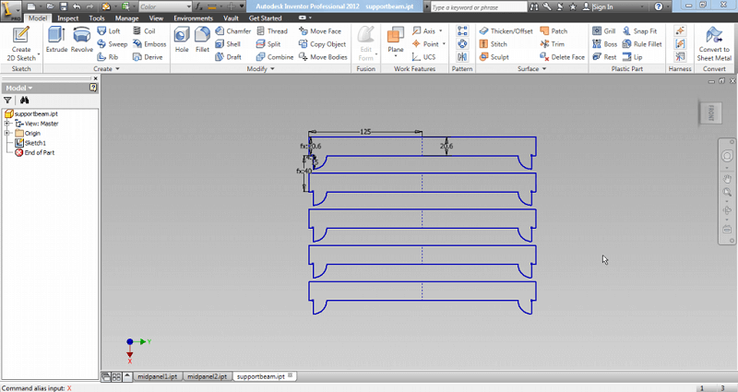The image size is (738, 392).
Task: Start the Create 2D Sketch tool
Action: (21, 44)
